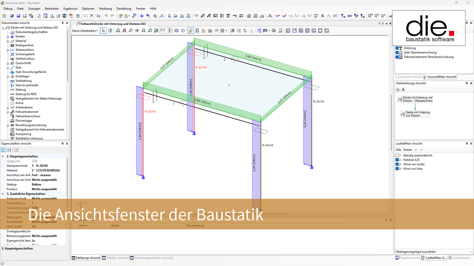Click the text A icon in Weiterleitungs-Ansicht

coord(403,89)
